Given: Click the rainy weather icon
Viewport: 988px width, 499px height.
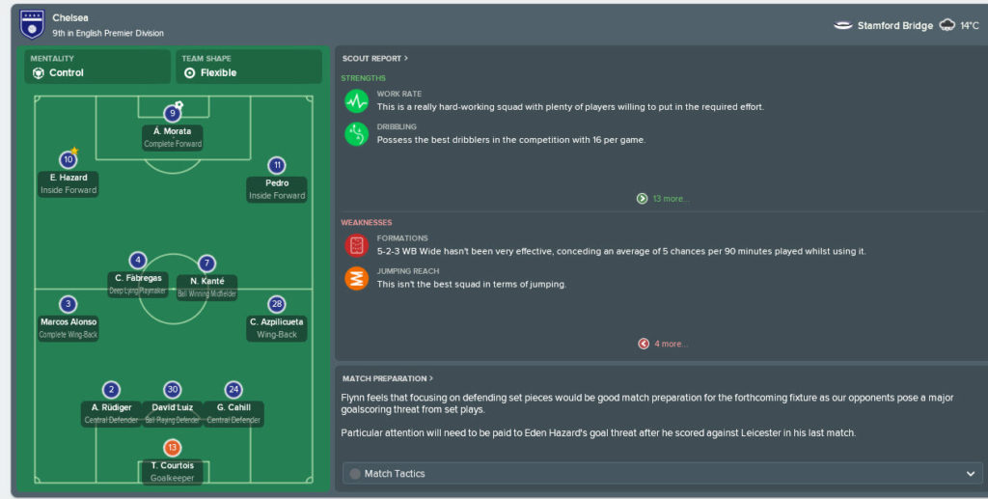Looking at the screenshot, I should tap(947, 25).
